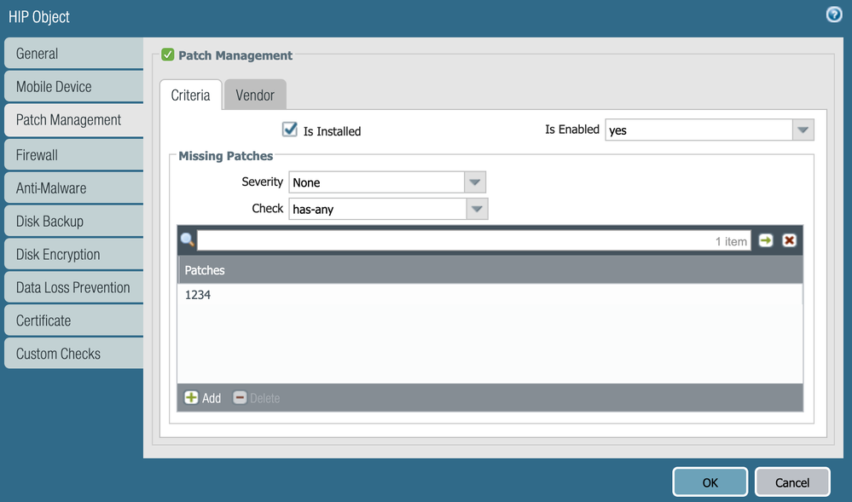
Task: Click into the patches search input field
Action: 474,240
